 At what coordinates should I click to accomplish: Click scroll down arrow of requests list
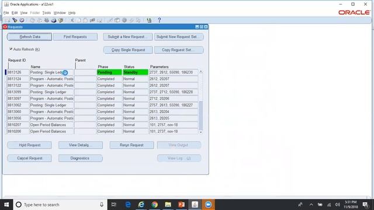(x=201, y=132)
